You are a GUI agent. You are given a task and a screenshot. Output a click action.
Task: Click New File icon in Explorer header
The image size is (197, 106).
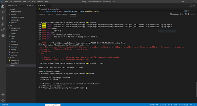coord(21,5)
